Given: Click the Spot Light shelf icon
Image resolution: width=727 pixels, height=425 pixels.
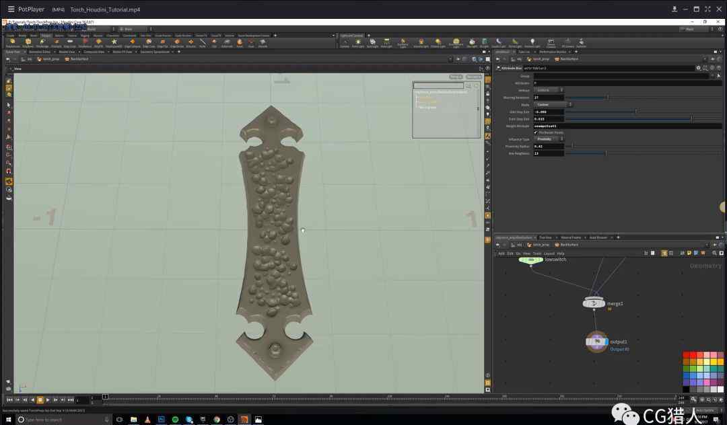Looking at the screenshot, I should (374, 42).
